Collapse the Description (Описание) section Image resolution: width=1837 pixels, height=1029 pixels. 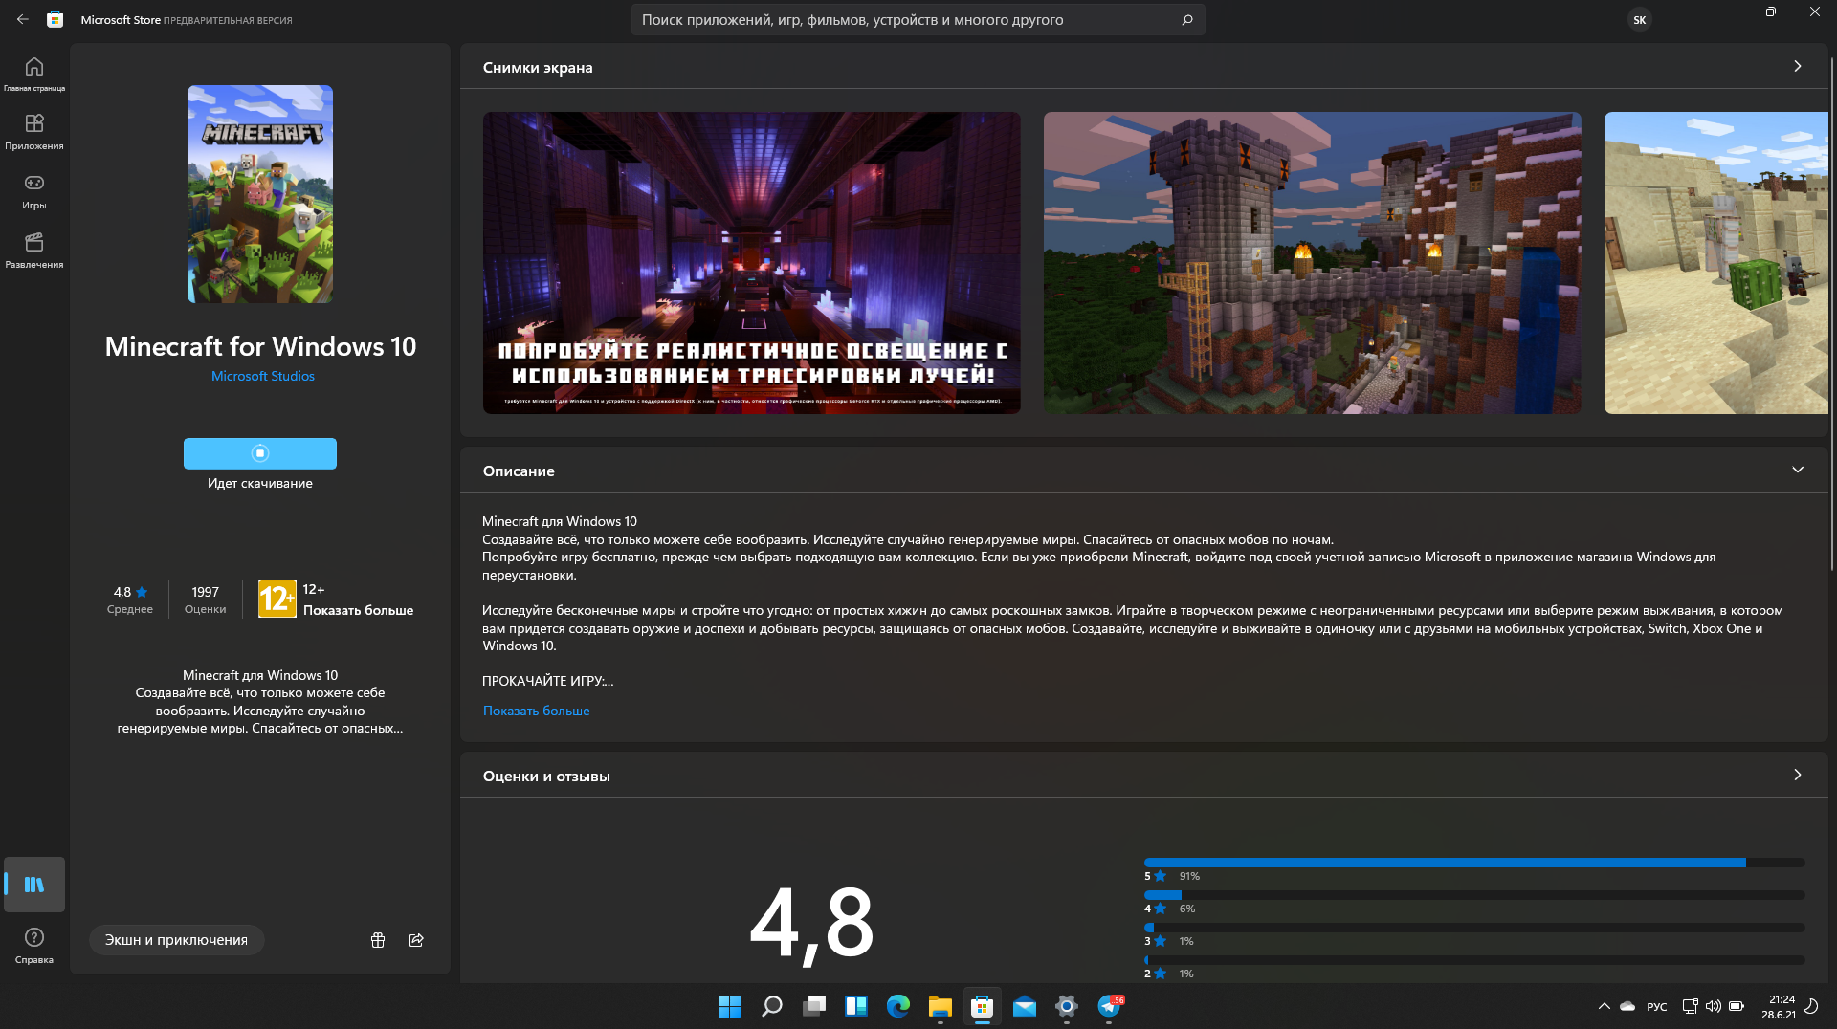pyautogui.click(x=1797, y=471)
